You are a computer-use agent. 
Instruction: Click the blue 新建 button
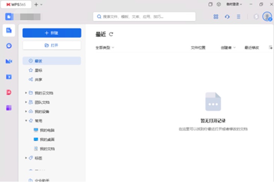pyautogui.click(x=52, y=33)
